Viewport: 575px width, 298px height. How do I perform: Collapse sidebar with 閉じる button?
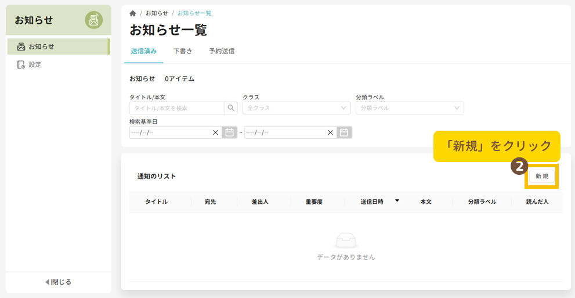tap(58, 282)
